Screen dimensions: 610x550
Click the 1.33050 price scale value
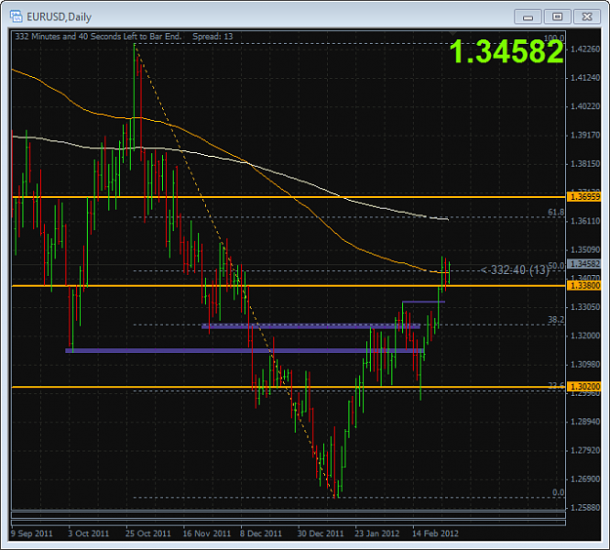pyautogui.click(x=585, y=307)
